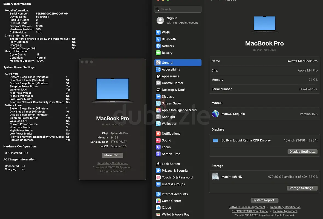323x219 pixels.
Task: Open the Wallpaper icon
Action: (x=158, y=124)
